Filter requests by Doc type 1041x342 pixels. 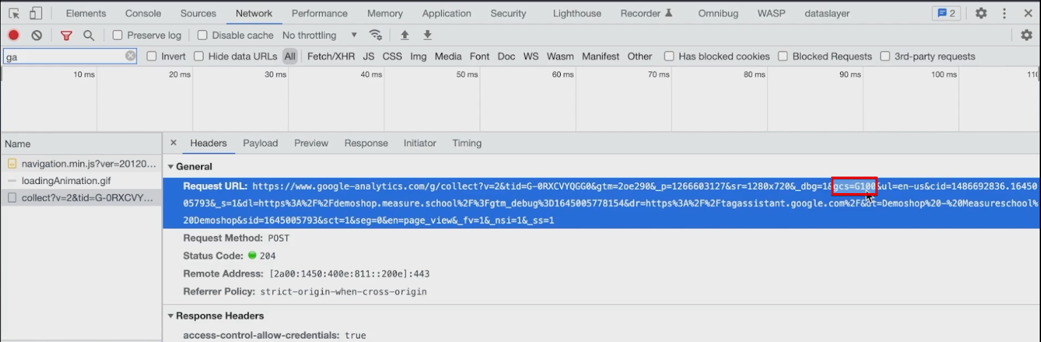506,56
